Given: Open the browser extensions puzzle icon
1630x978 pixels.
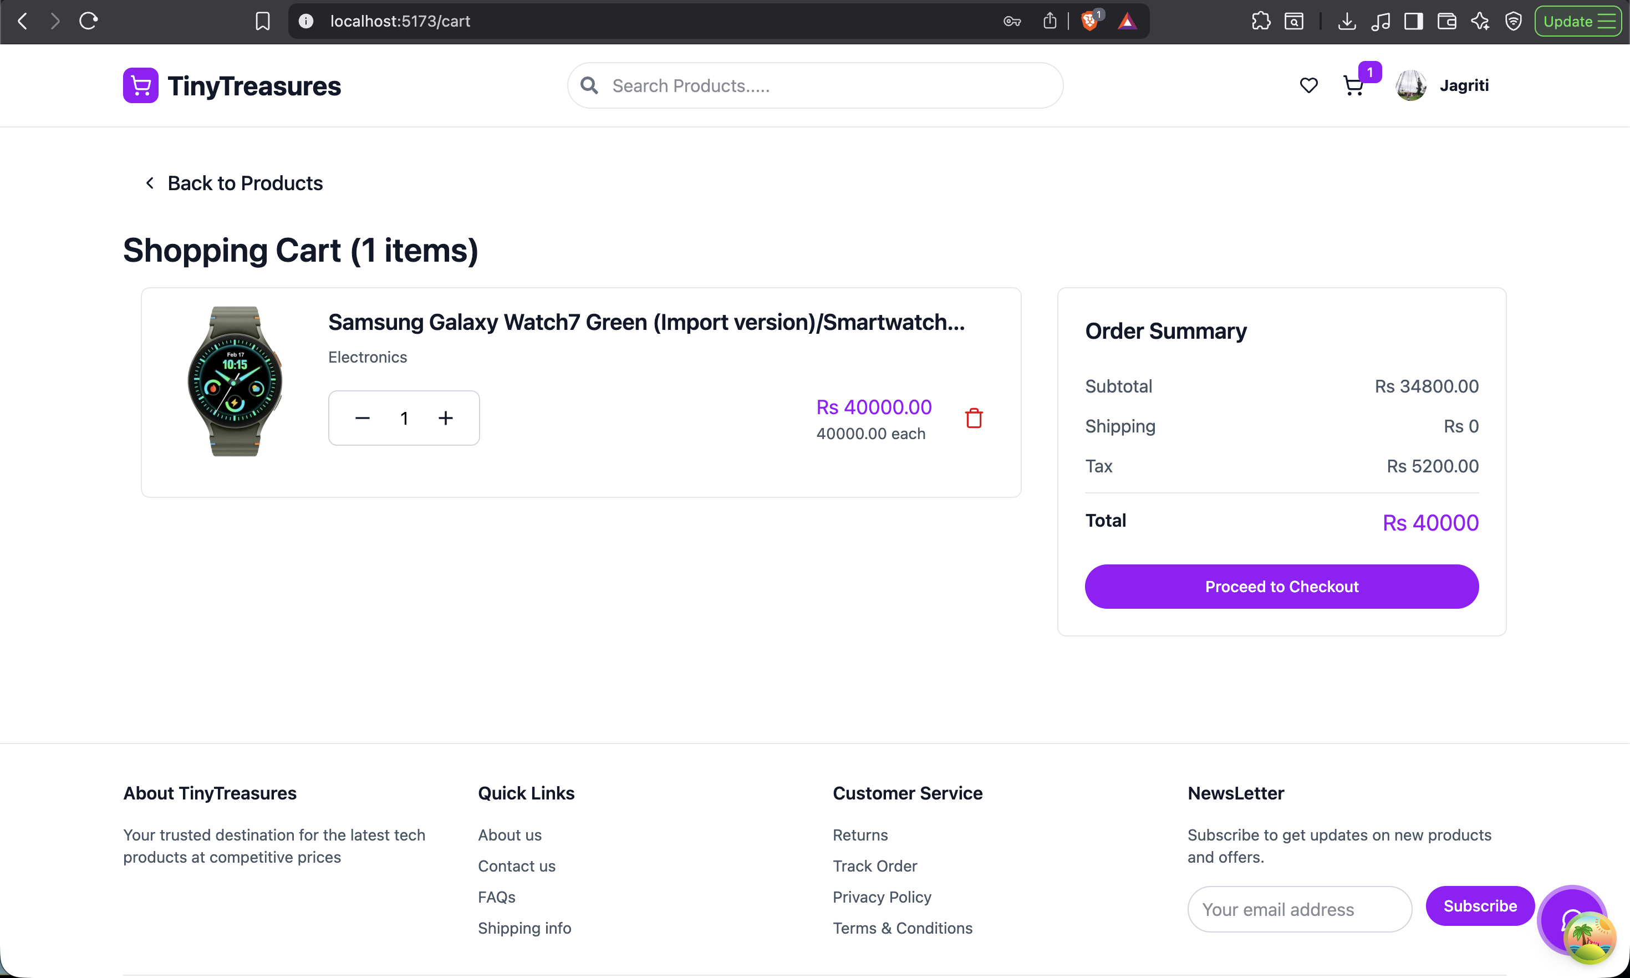Looking at the screenshot, I should [1261, 21].
